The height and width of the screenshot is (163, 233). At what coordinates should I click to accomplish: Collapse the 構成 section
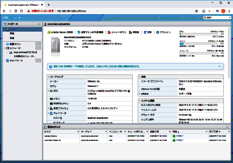(x=140, y=77)
